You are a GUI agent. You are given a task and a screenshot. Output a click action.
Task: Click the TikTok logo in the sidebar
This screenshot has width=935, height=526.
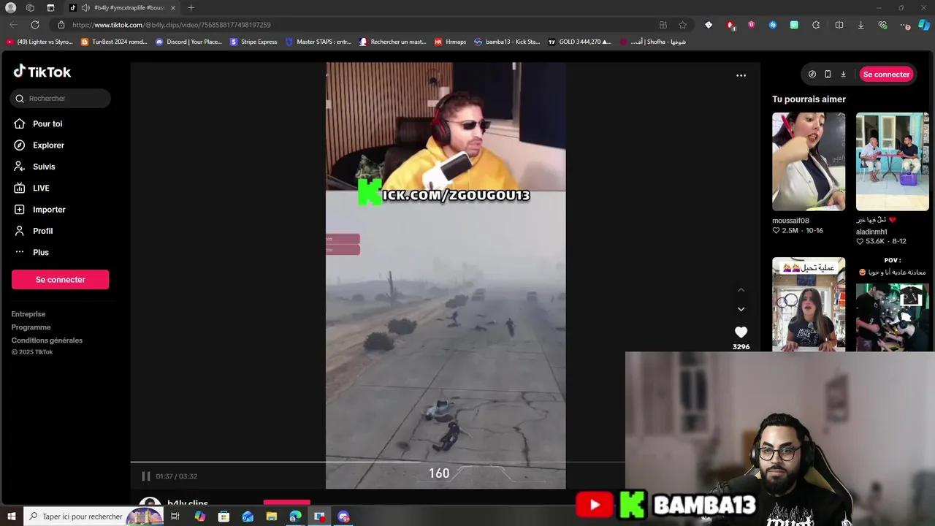pos(42,72)
